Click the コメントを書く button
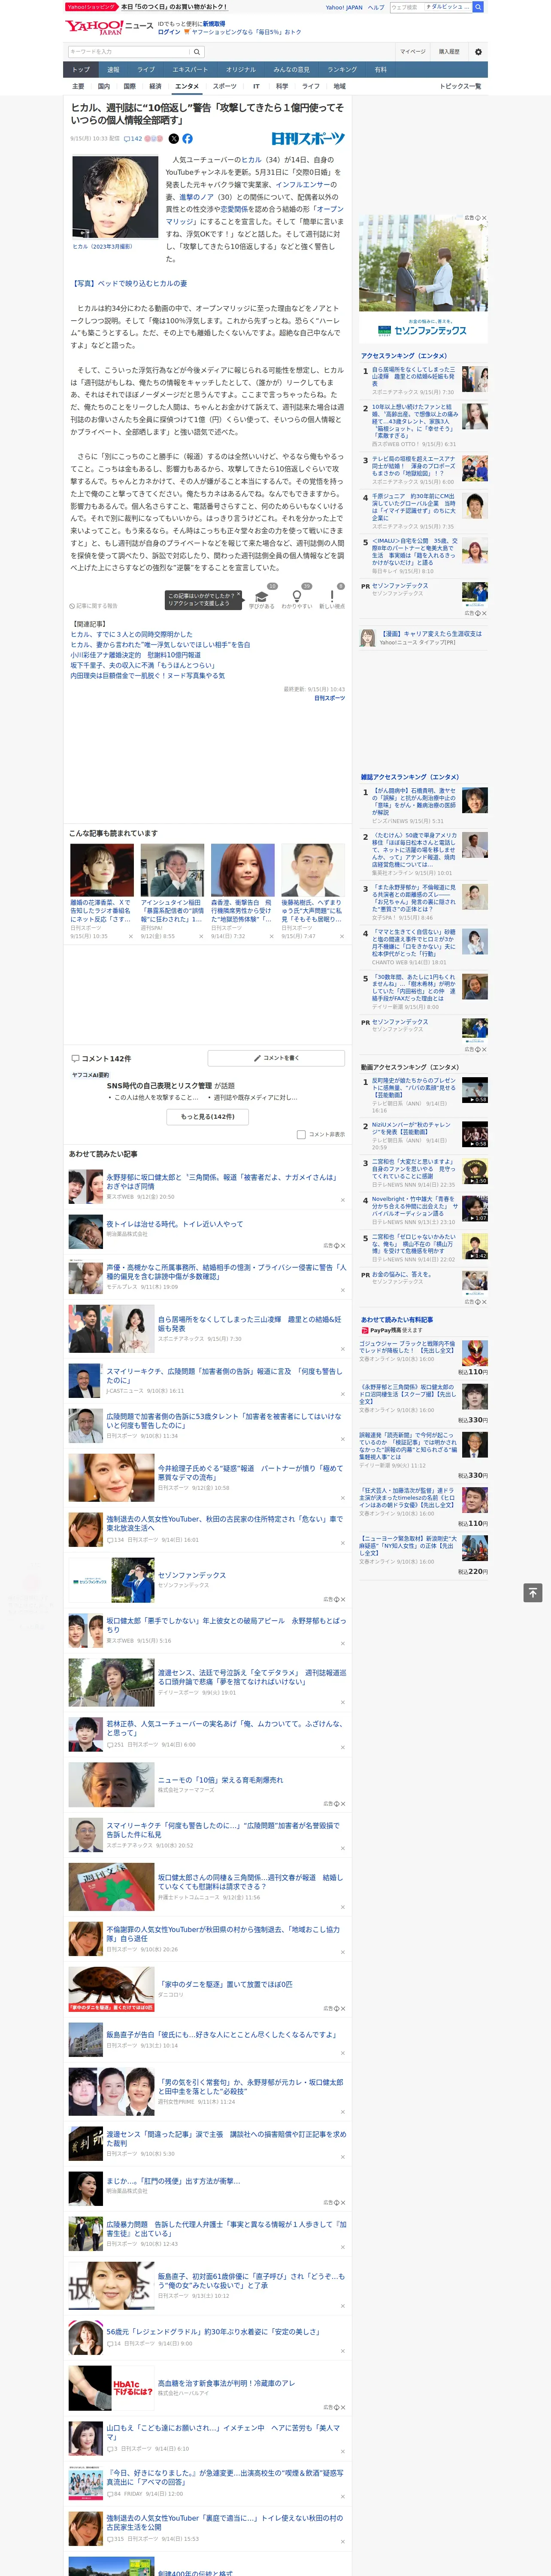The height and width of the screenshot is (2576, 551). pyautogui.click(x=276, y=1058)
